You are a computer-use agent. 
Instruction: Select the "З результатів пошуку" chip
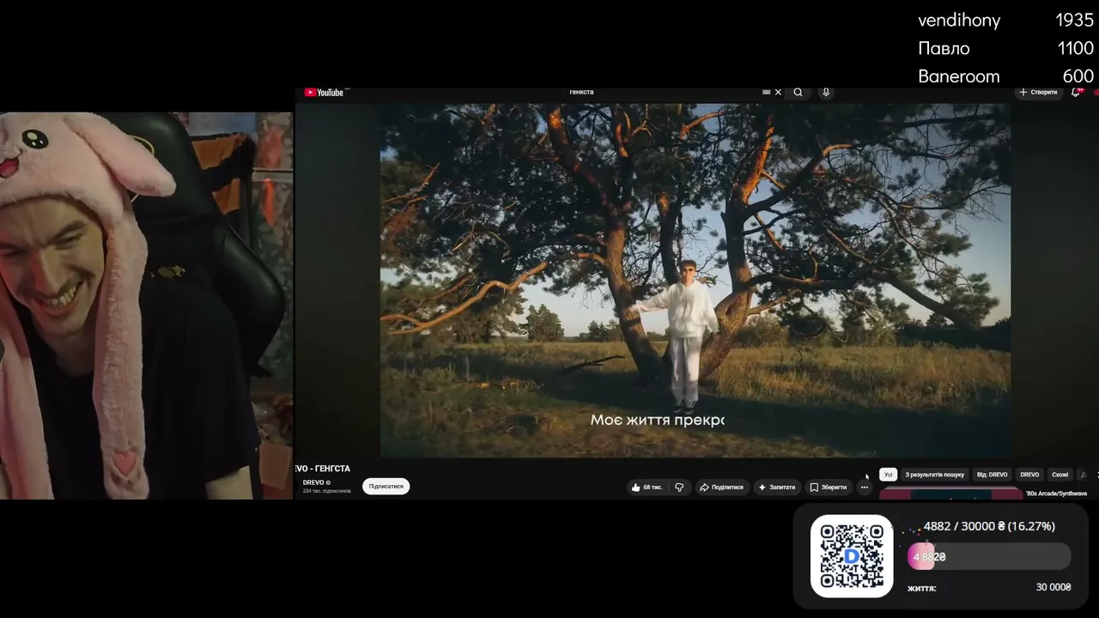tap(935, 475)
